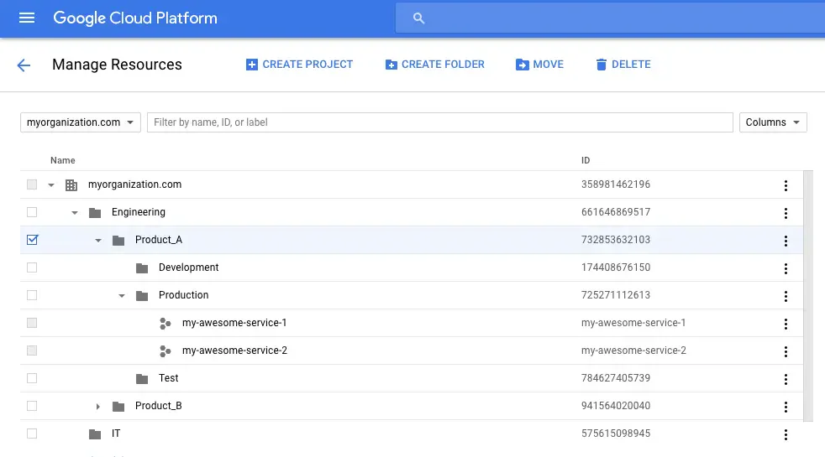Screen dimensions: 825x457
Task: Click the CREATE PROJECT button label
Action: tap(307, 64)
